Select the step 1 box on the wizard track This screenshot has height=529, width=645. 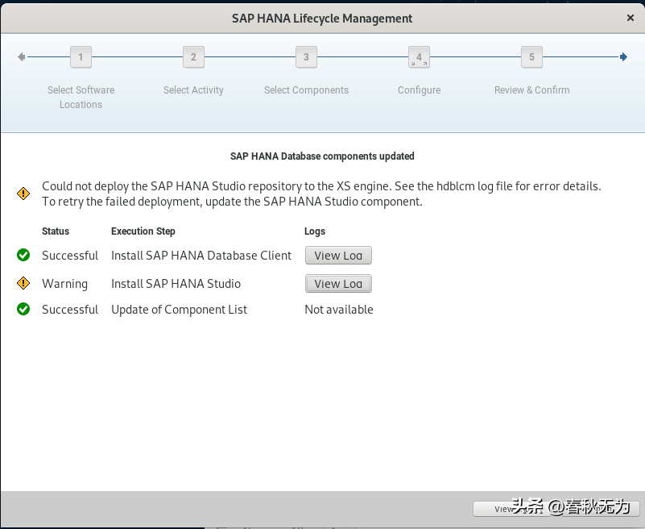click(x=81, y=57)
